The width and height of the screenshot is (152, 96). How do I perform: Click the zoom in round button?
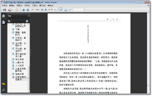pyautogui.click(x=46, y=10)
